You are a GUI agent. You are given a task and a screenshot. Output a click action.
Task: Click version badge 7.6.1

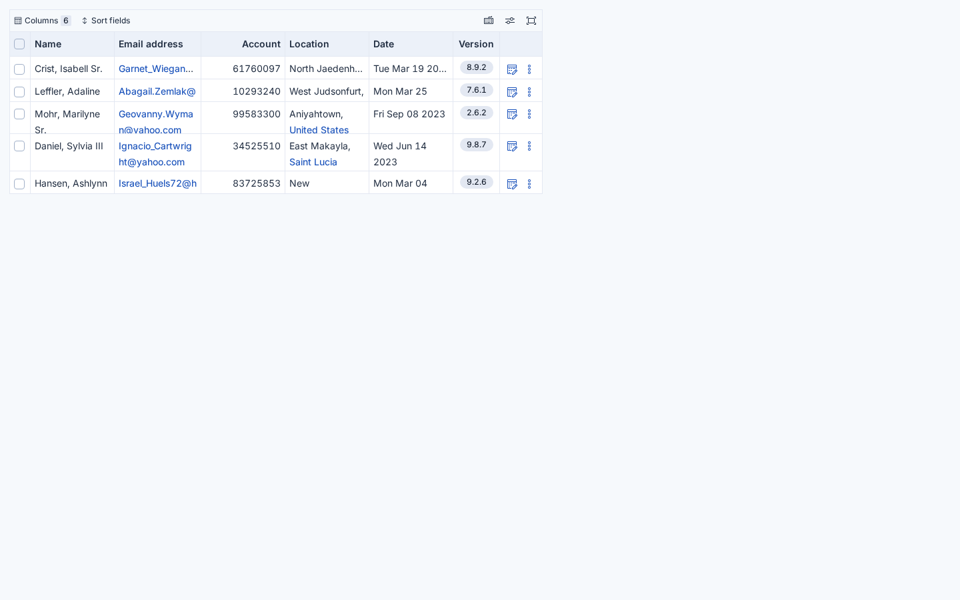tap(477, 90)
